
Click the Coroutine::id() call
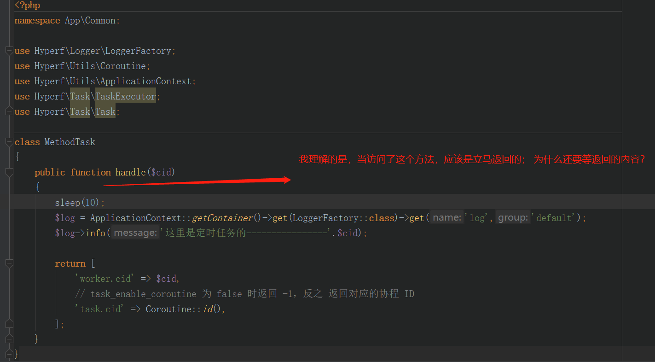point(180,309)
